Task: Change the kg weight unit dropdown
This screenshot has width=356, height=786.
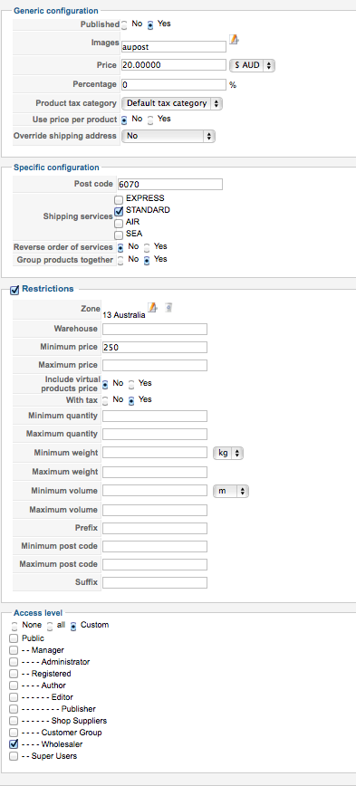Action: pos(228,453)
